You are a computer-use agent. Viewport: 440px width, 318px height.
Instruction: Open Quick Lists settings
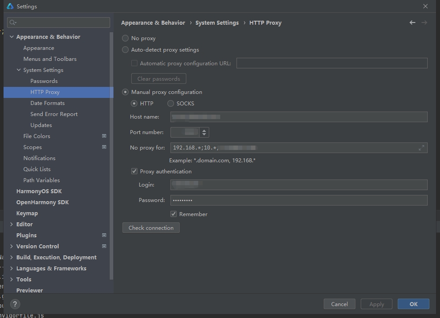37,169
